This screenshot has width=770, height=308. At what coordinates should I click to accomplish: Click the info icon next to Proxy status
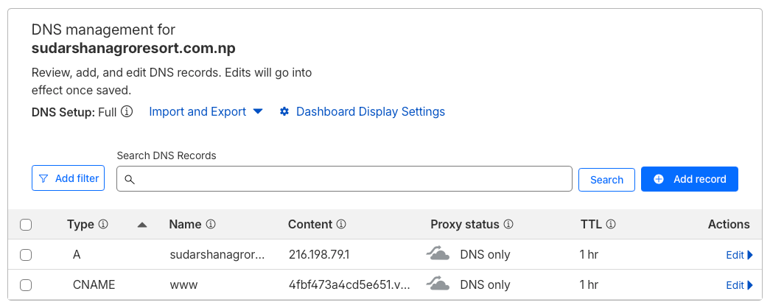tap(508, 225)
